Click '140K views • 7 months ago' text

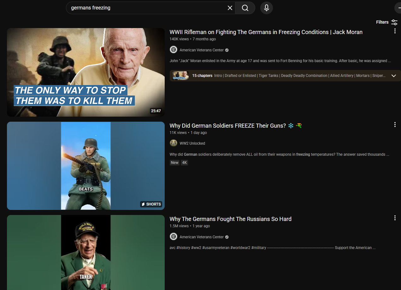point(193,39)
